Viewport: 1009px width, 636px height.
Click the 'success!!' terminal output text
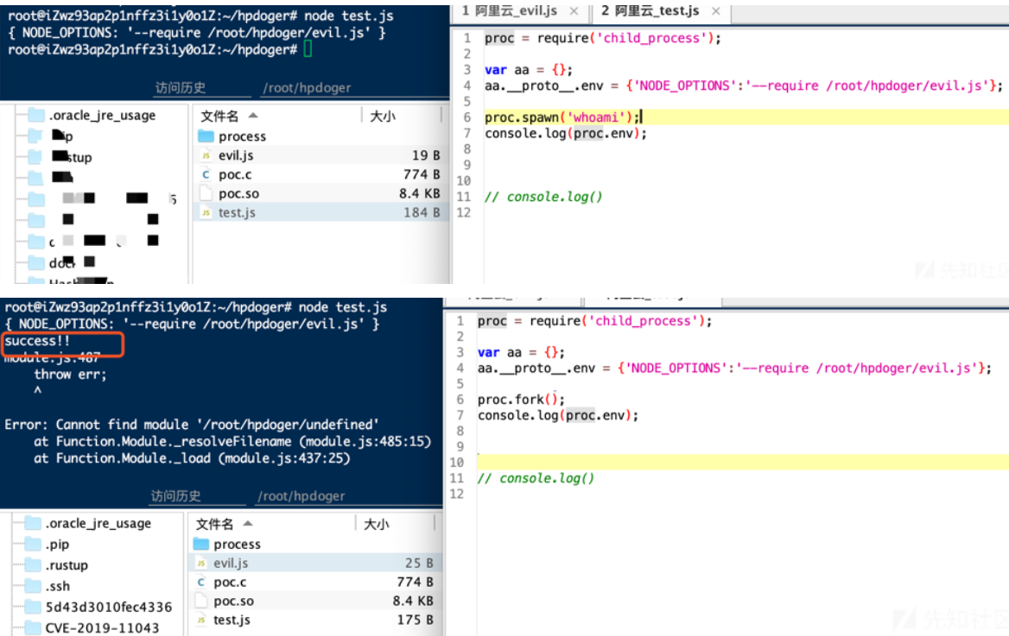[36, 341]
